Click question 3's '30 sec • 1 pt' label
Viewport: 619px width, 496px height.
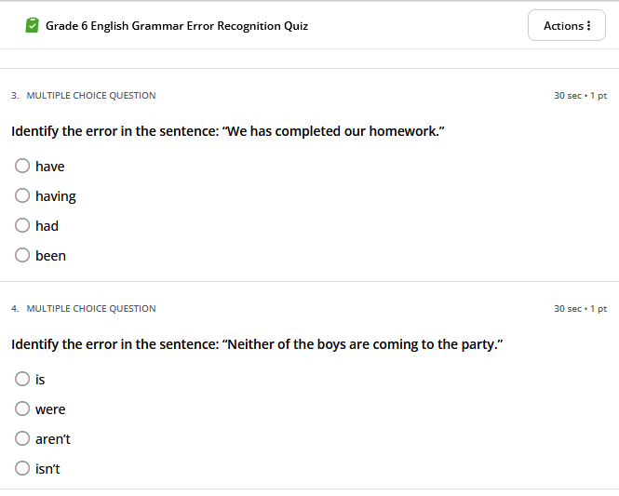[x=580, y=96]
